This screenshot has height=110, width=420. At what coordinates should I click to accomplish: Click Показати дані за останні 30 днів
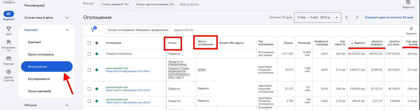point(389,18)
